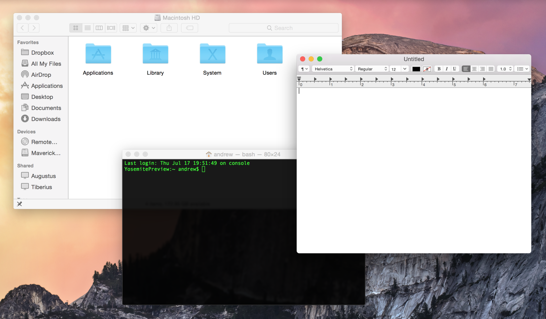Open the Share menu in Finder toolbar
546x319 pixels.
click(169, 28)
